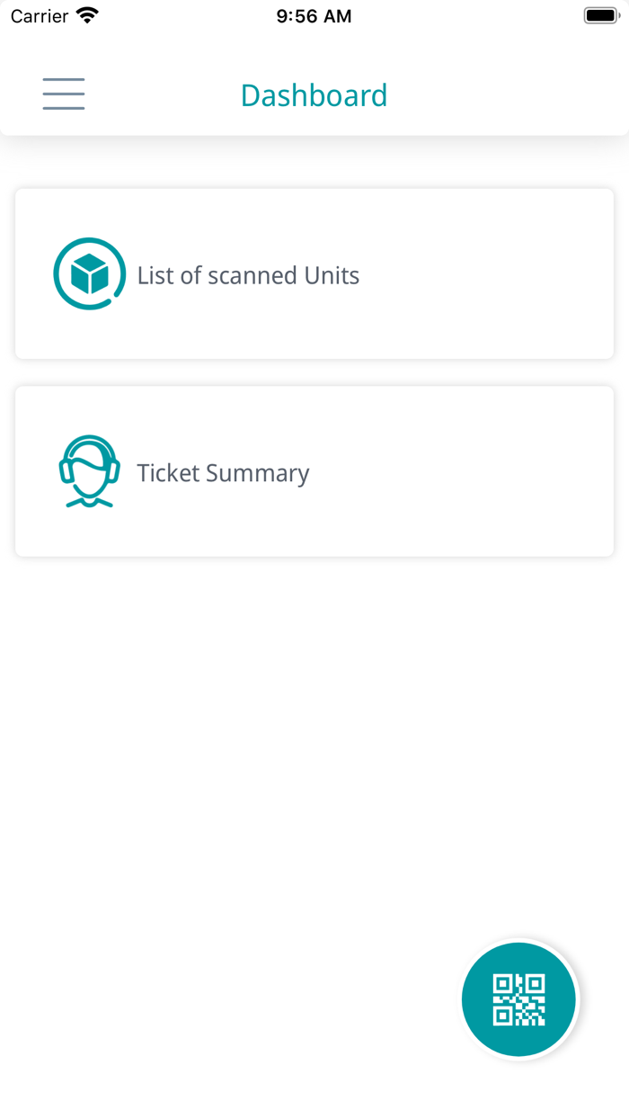Click the headset support agent icon
The image size is (629, 1119).
point(89,472)
